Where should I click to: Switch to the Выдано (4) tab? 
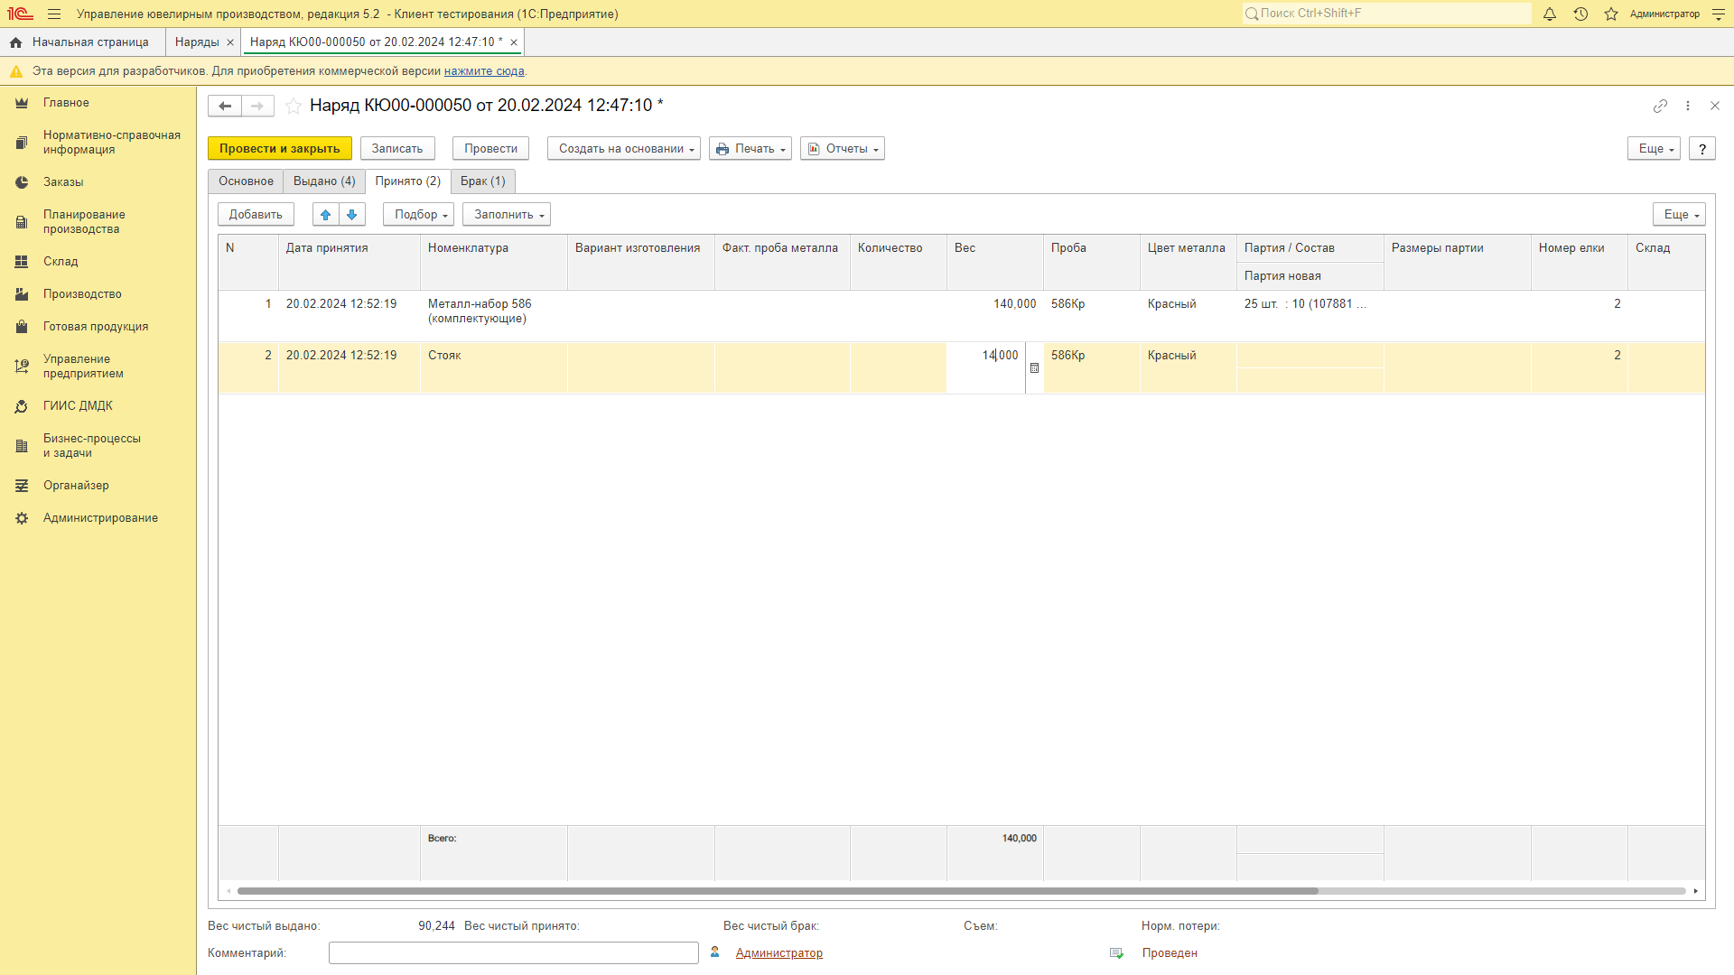[x=324, y=181]
